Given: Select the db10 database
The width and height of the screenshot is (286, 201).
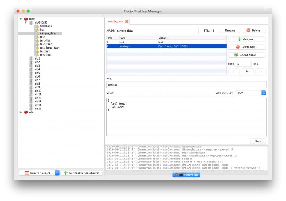Looking at the screenshot, I should click(38, 91).
